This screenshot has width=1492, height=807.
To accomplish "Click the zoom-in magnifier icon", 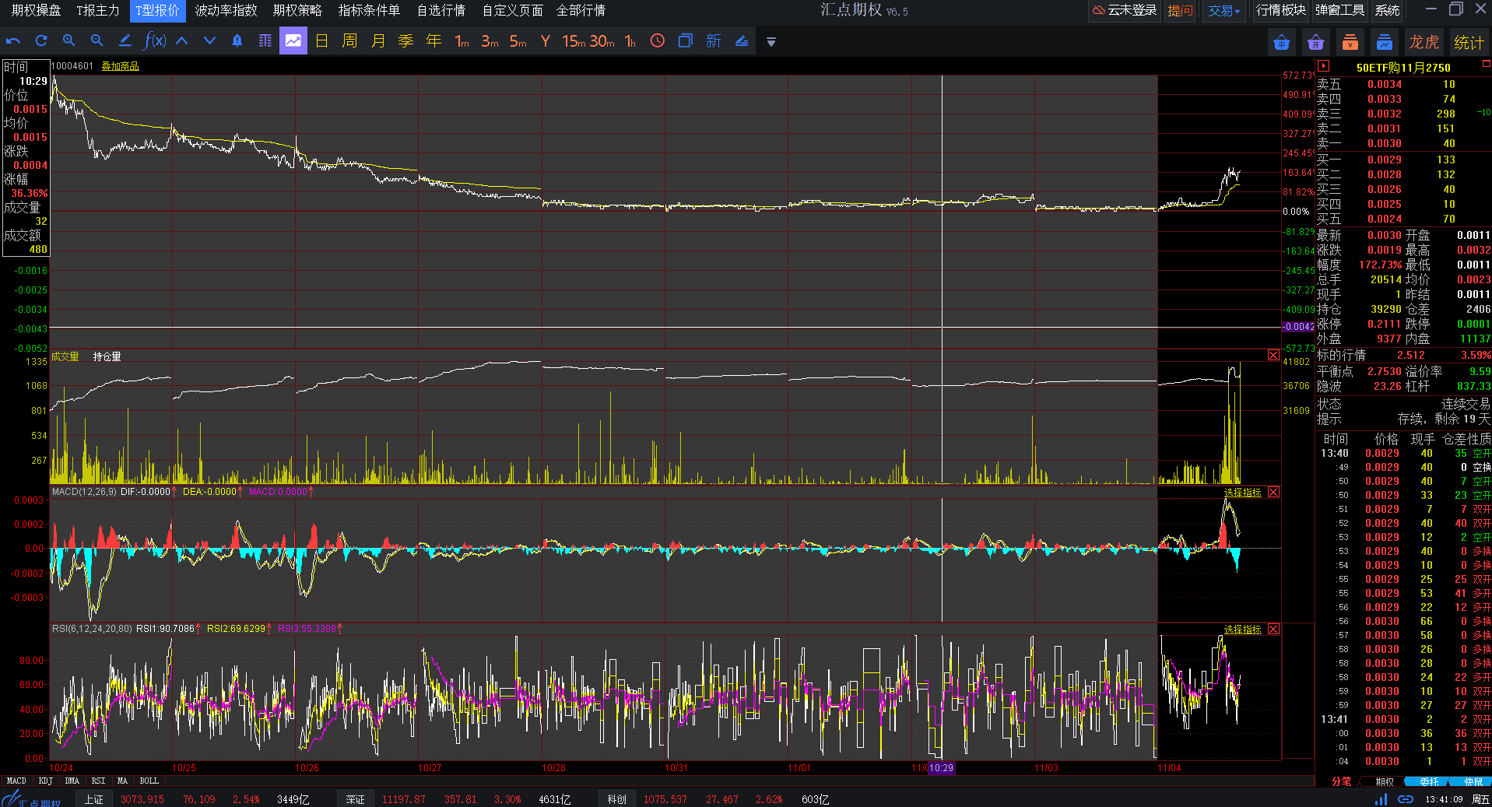I will coord(68,41).
